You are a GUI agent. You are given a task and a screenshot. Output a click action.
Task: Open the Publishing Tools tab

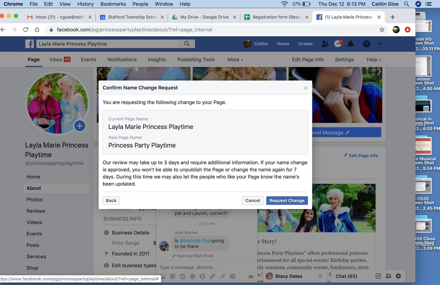point(196,59)
